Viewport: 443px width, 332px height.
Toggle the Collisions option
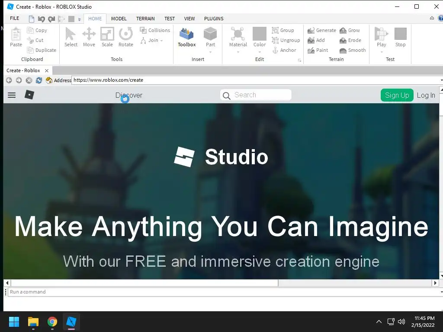click(155, 30)
